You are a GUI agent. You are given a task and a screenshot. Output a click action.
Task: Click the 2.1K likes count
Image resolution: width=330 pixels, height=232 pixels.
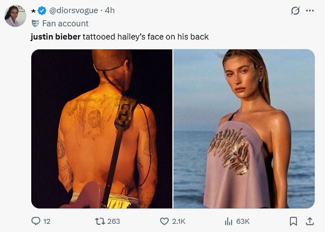pyautogui.click(x=179, y=221)
